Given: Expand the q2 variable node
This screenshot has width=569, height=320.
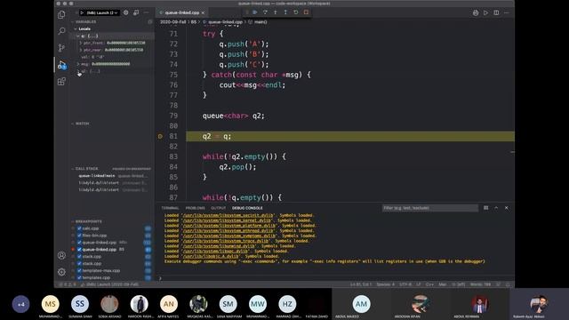Looking at the screenshot, I should pos(77,71).
